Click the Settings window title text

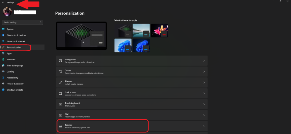11,2
